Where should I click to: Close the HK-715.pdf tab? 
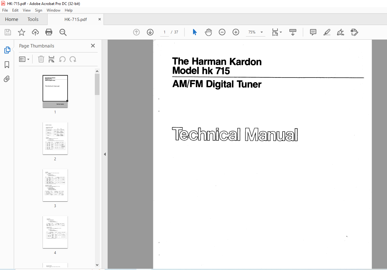[x=100, y=19]
